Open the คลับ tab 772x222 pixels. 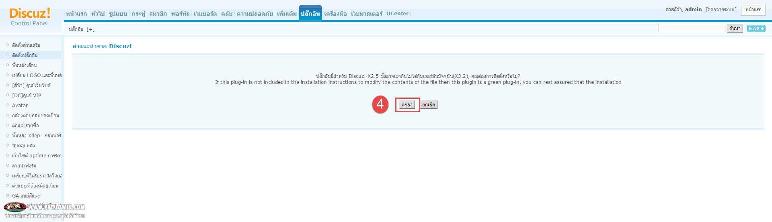tap(227, 14)
